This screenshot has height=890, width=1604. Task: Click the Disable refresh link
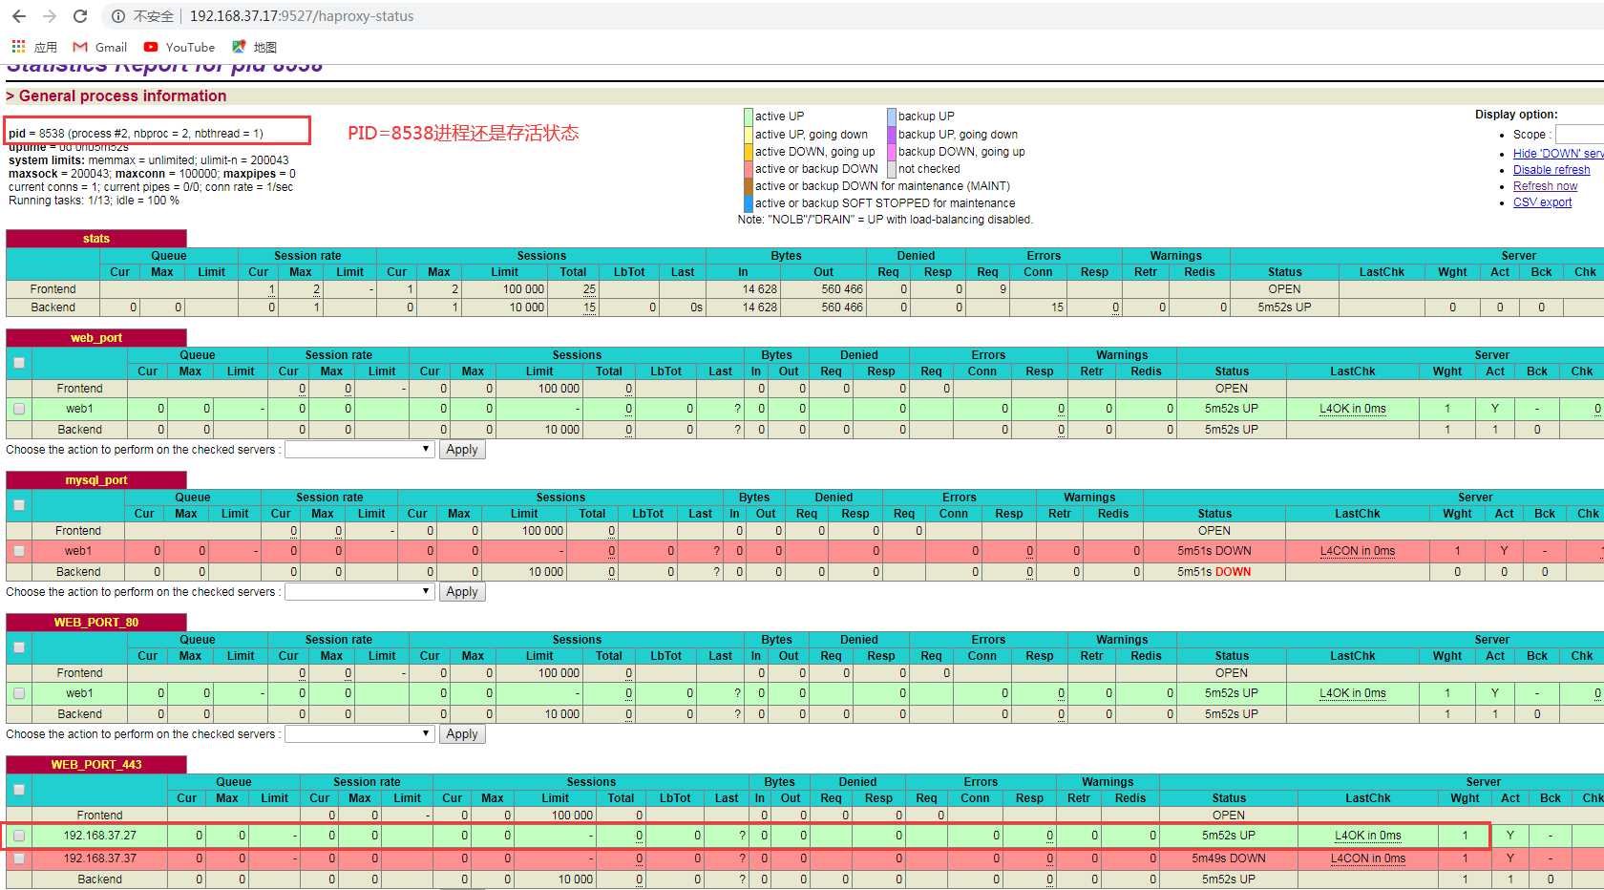tap(1551, 170)
